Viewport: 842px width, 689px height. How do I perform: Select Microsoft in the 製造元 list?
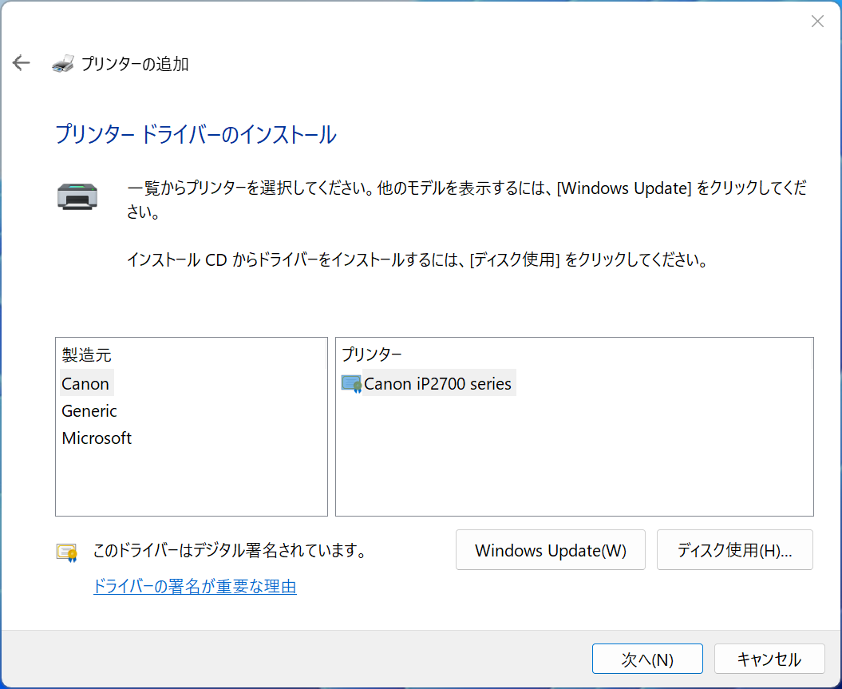coord(96,438)
